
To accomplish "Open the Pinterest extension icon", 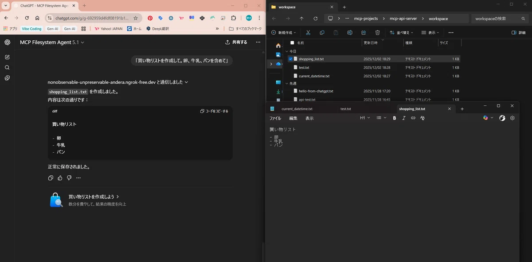I will click(x=150, y=18).
